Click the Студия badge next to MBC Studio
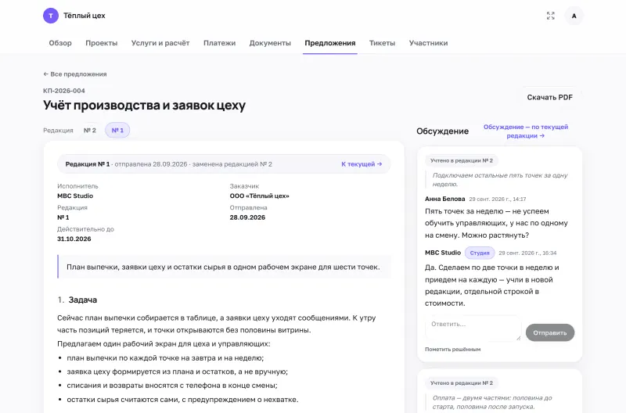Image resolution: width=626 pixels, height=413 pixels. point(480,253)
